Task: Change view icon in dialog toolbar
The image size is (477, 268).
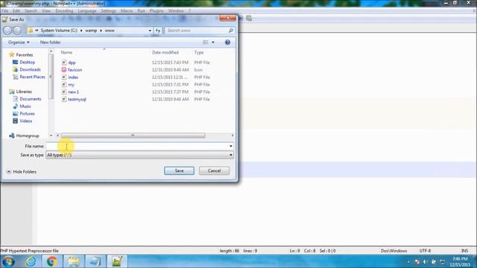Action: coord(206,42)
